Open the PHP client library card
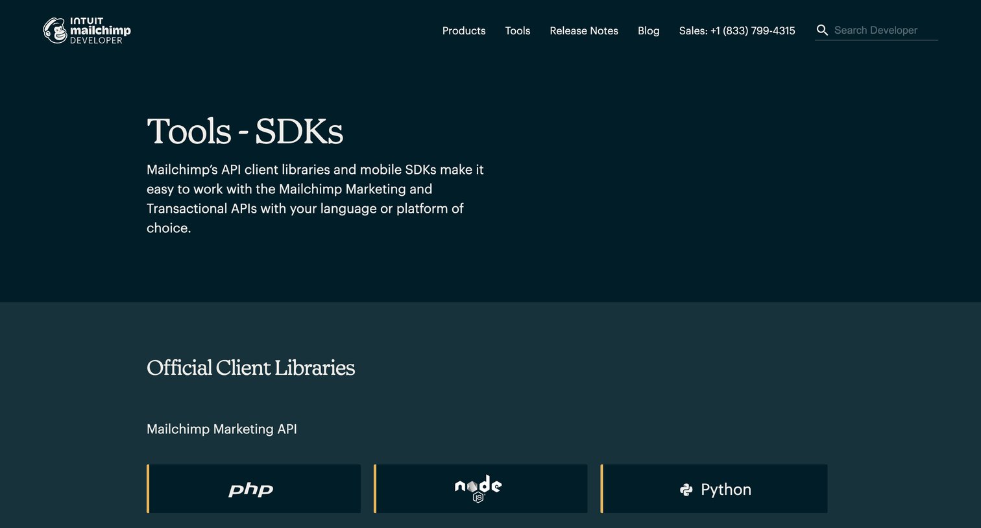Image resolution: width=981 pixels, height=528 pixels. tap(254, 488)
